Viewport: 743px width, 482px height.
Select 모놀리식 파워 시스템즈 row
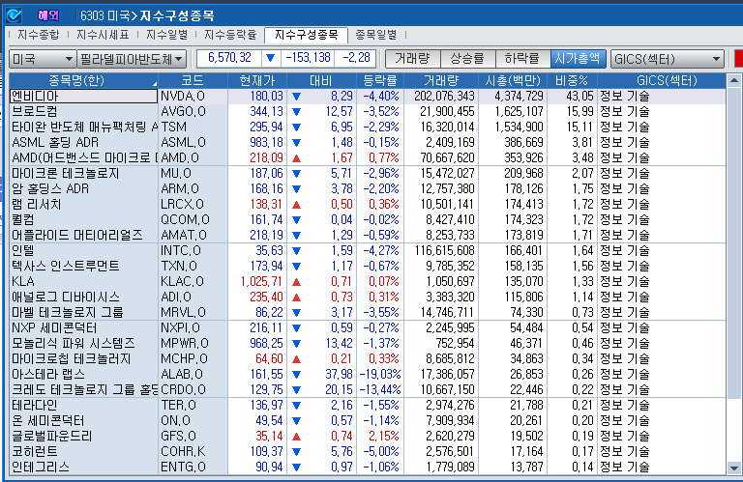tap(368, 344)
